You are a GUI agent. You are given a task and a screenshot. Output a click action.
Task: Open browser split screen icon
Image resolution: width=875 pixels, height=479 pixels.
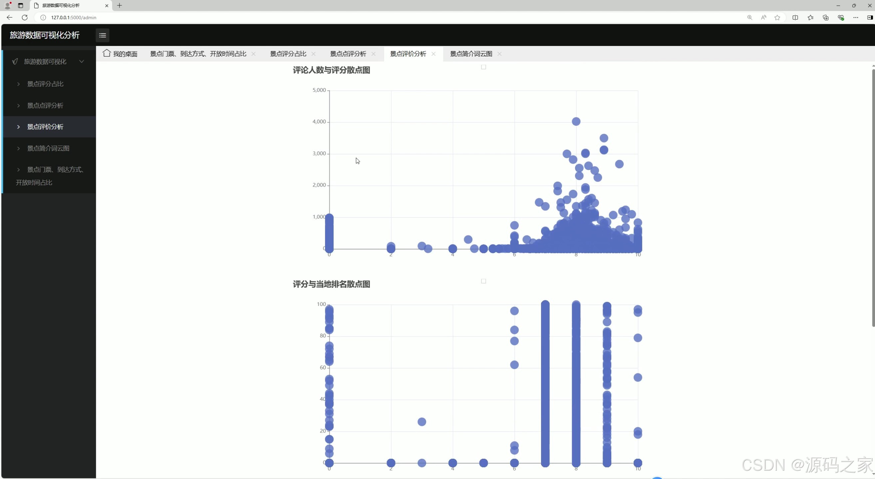click(x=795, y=18)
